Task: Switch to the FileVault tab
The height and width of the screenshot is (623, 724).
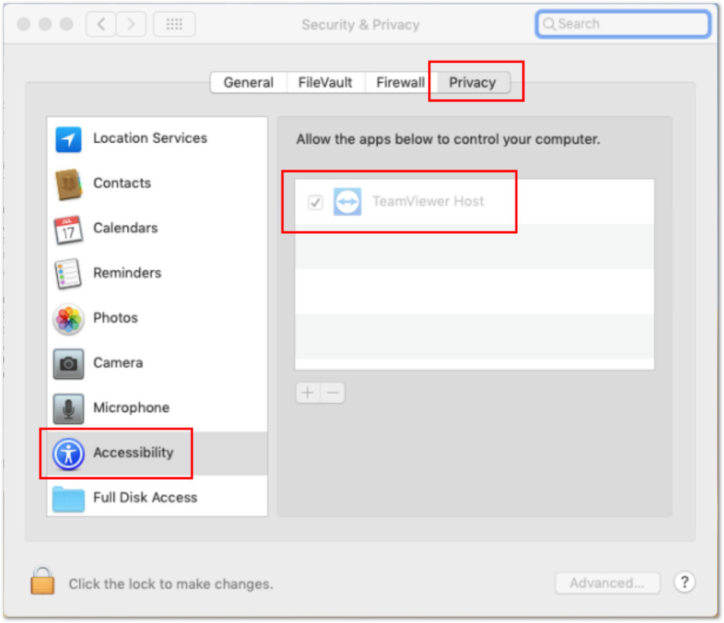Action: (325, 83)
